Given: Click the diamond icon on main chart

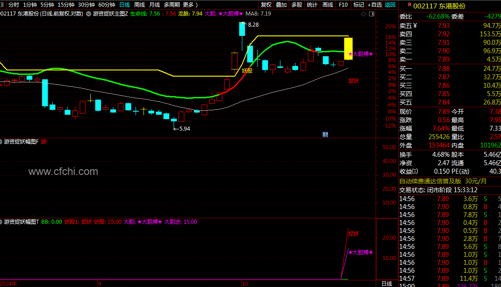Looking at the screenshot, I should [x=363, y=14].
